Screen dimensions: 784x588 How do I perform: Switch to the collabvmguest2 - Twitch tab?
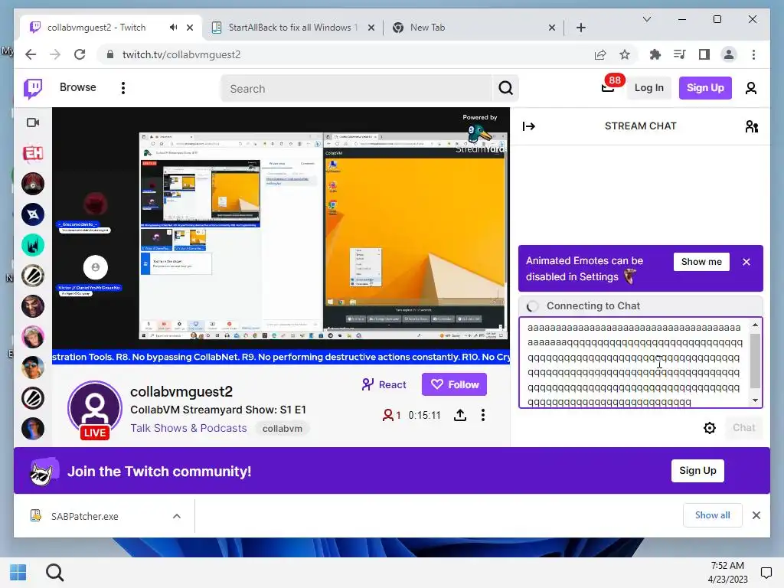(x=111, y=28)
